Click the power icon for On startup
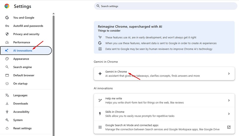The height and width of the screenshot is (136, 239). [7, 83]
